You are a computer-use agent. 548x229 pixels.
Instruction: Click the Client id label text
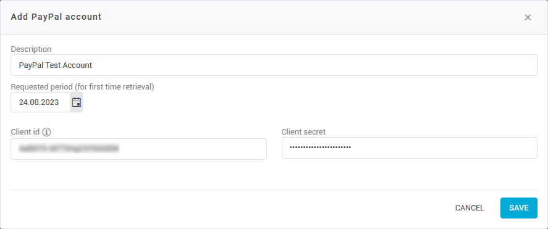click(25, 132)
